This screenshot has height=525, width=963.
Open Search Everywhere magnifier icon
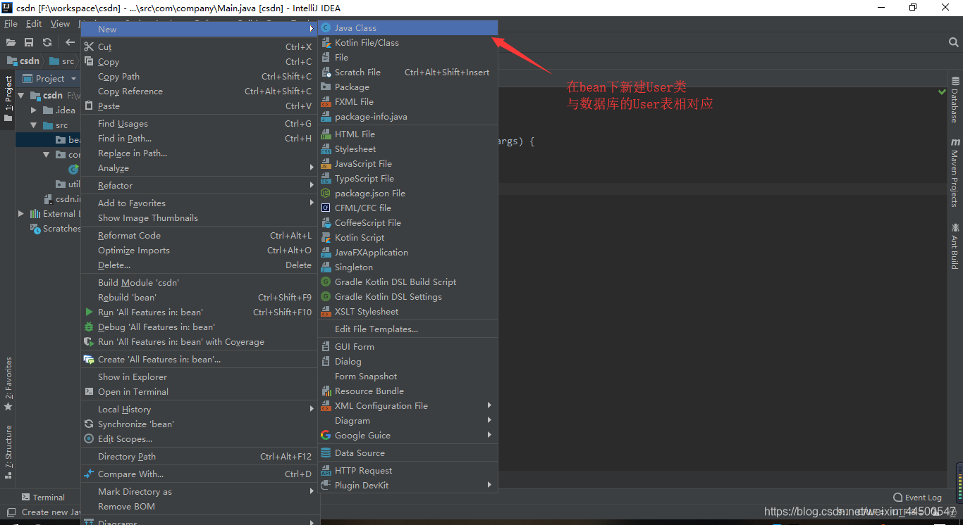point(953,42)
